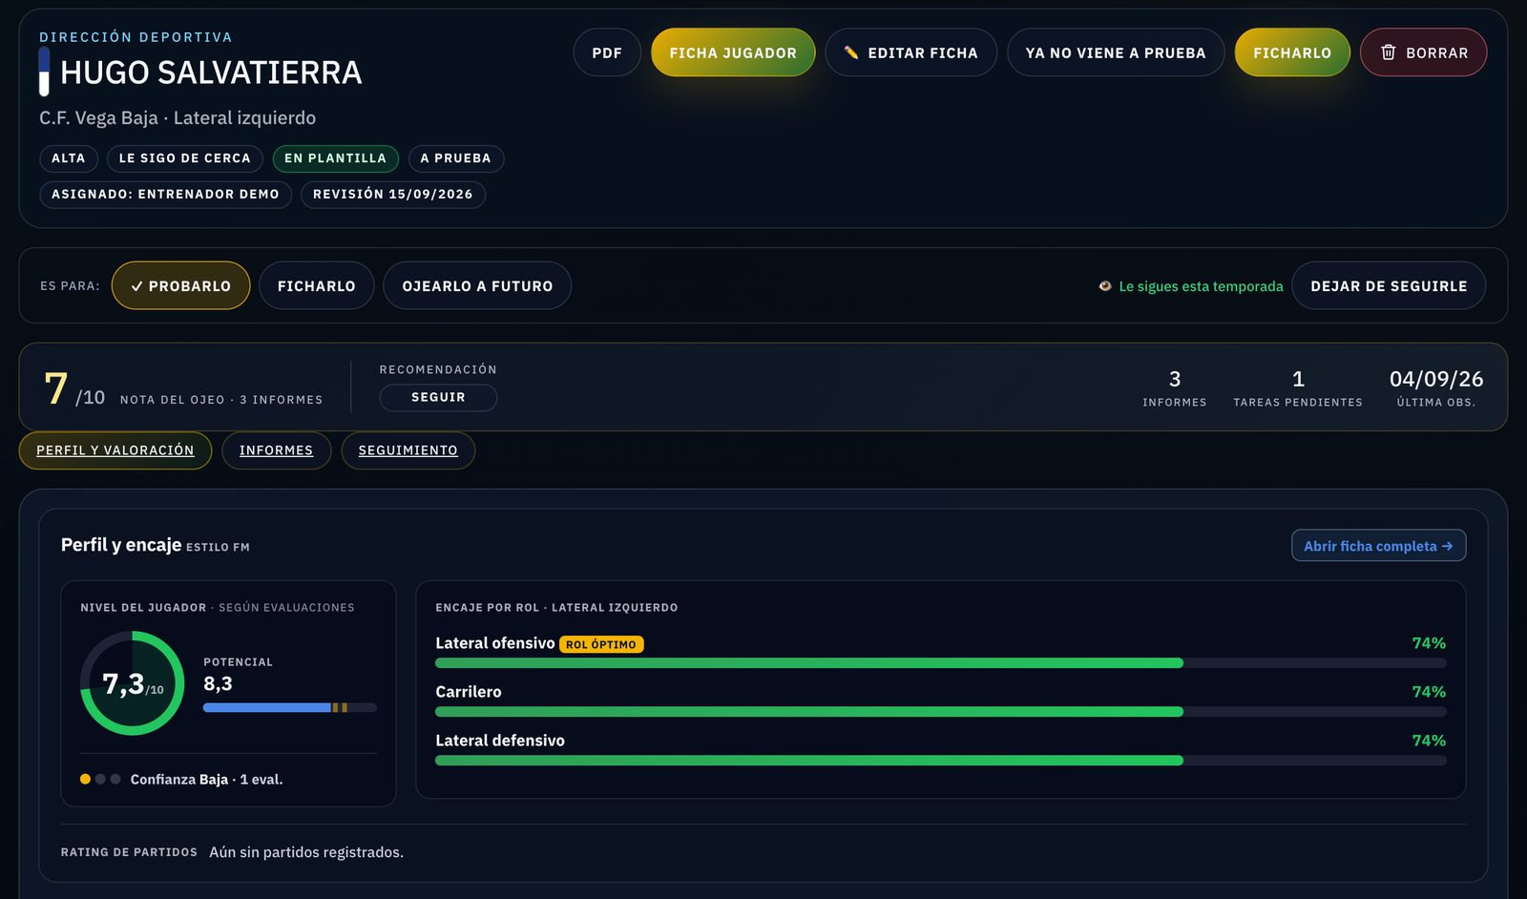This screenshot has width=1527, height=899.
Task: Click the 7/10 Nota del ojeo score
Action: (x=183, y=388)
